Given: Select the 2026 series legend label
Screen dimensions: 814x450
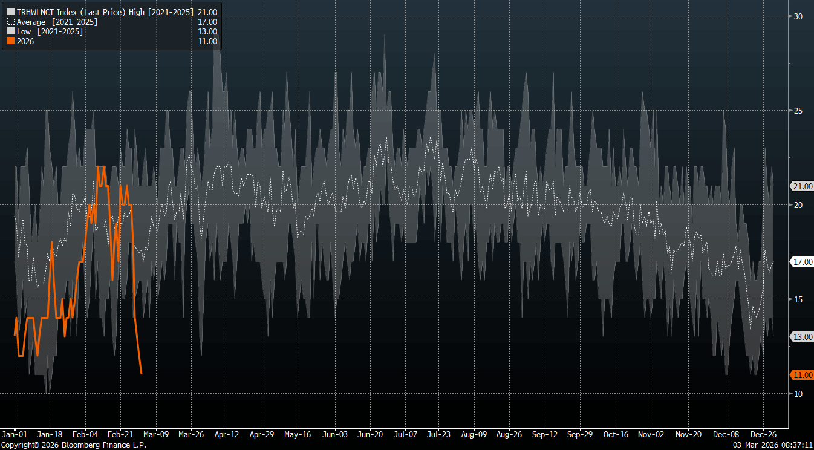Looking at the screenshot, I should [25, 41].
